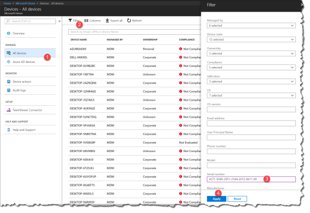Click the Serial number input field
This screenshot has height=213, width=310.
pos(251,179)
